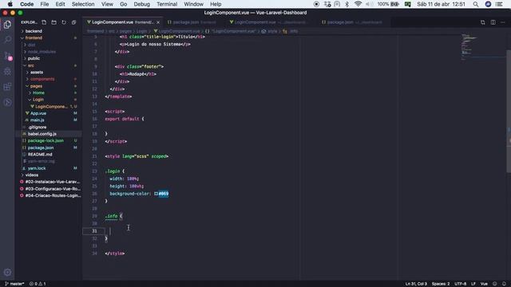Collapse the pages folder
The image size is (511, 287).
[36, 86]
